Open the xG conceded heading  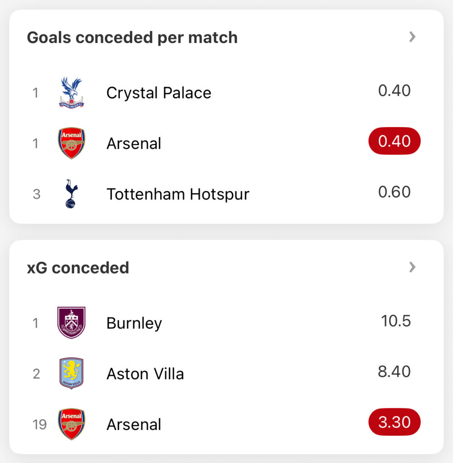(x=78, y=268)
